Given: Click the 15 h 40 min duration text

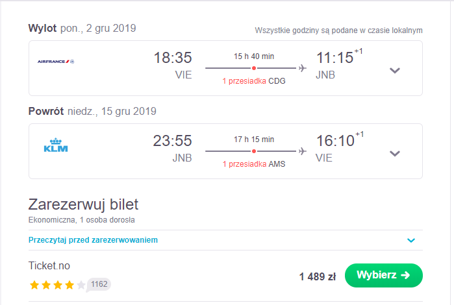Looking at the screenshot, I should (x=254, y=56).
